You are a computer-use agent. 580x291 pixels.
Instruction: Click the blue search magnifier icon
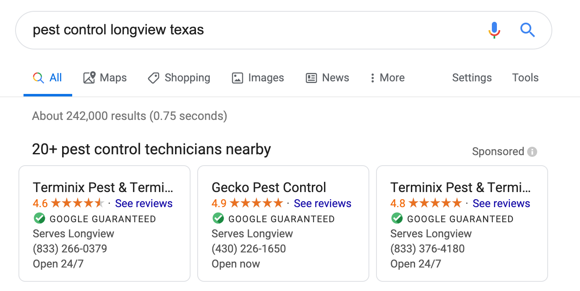527,30
